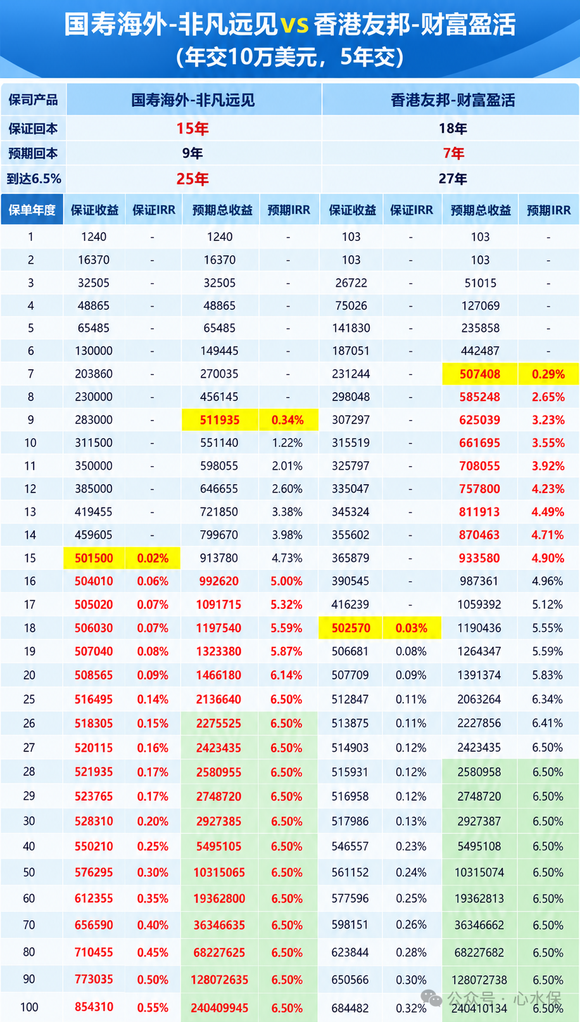Click the red '7年' expected breakeven value
This screenshot has height=1022, width=580.
tap(453, 153)
